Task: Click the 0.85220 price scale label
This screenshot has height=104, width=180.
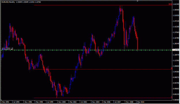Action: tap(176, 94)
